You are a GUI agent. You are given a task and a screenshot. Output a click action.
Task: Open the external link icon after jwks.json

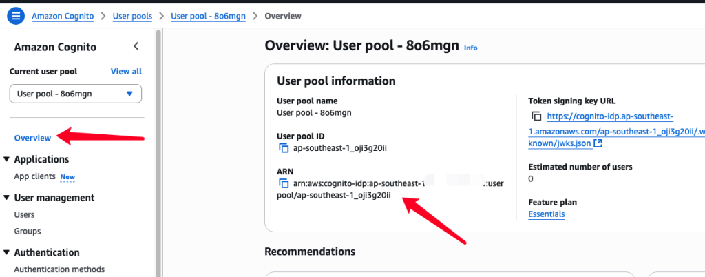coord(598,144)
